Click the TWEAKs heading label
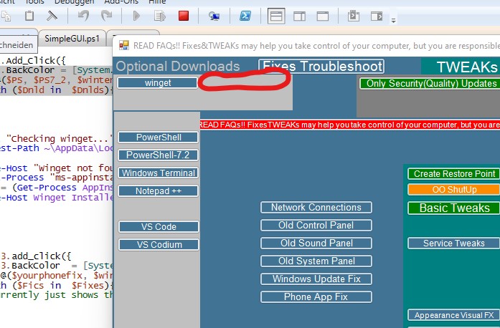Viewport: 500px width, 328px height. pyautogui.click(x=467, y=67)
